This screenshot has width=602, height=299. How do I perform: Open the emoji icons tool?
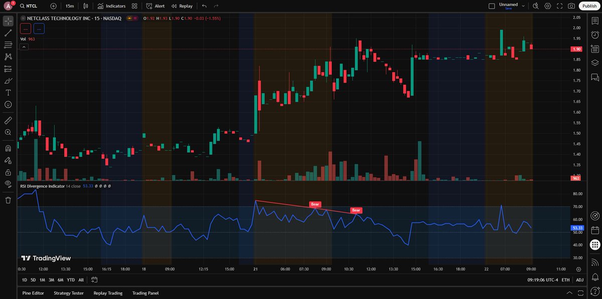coord(8,104)
